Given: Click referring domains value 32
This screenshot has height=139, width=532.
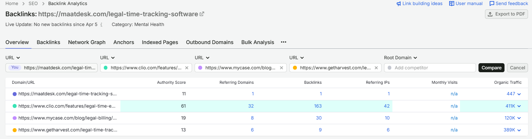Looking at the screenshot, I should coord(251,106).
